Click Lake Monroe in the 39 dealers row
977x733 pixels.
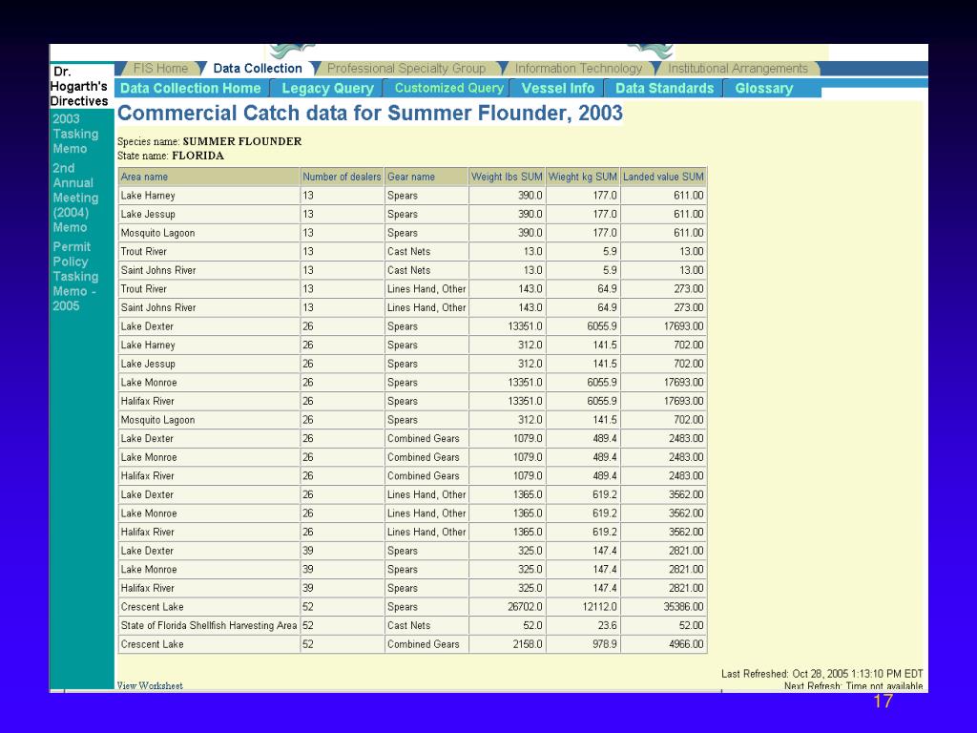209,570
